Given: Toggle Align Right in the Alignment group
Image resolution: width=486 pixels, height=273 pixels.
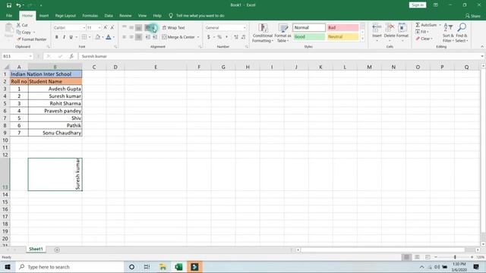Looking at the screenshot, I should point(138,37).
